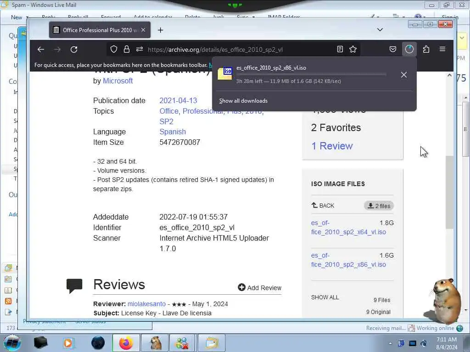This screenshot has height=352, width=470.
Task: Switch to Firefox in taskbar
Action: click(x=126, y=343)
